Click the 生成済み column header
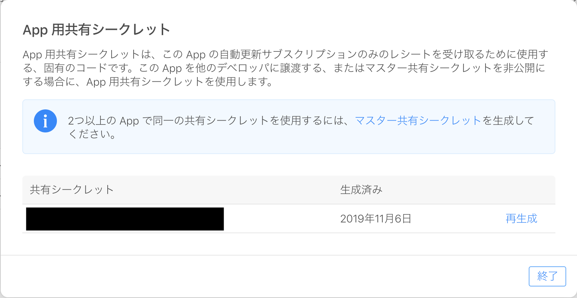The height and width of the screenshot is (298, 577). 361,190
